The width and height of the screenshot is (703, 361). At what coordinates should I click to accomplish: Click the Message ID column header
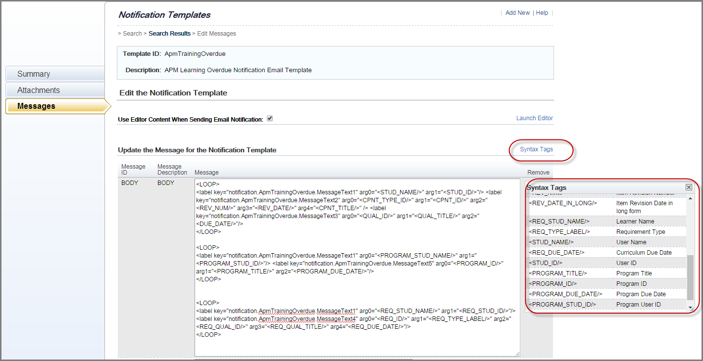click(133, 170)
